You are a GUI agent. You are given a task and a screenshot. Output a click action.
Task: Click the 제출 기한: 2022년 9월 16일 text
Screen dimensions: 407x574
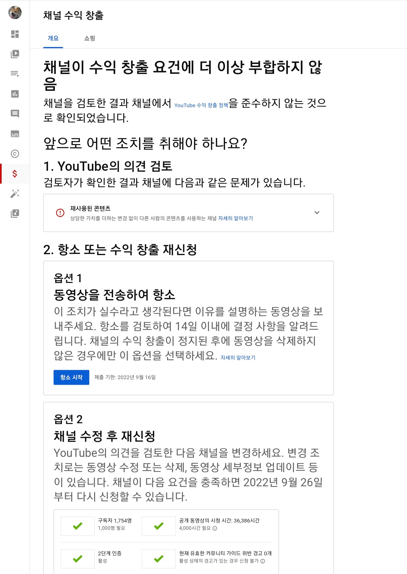pos(125,377)
